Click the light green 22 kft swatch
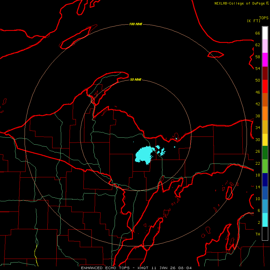270x270 pixels. pyautogui.click(x=265, y=166)
